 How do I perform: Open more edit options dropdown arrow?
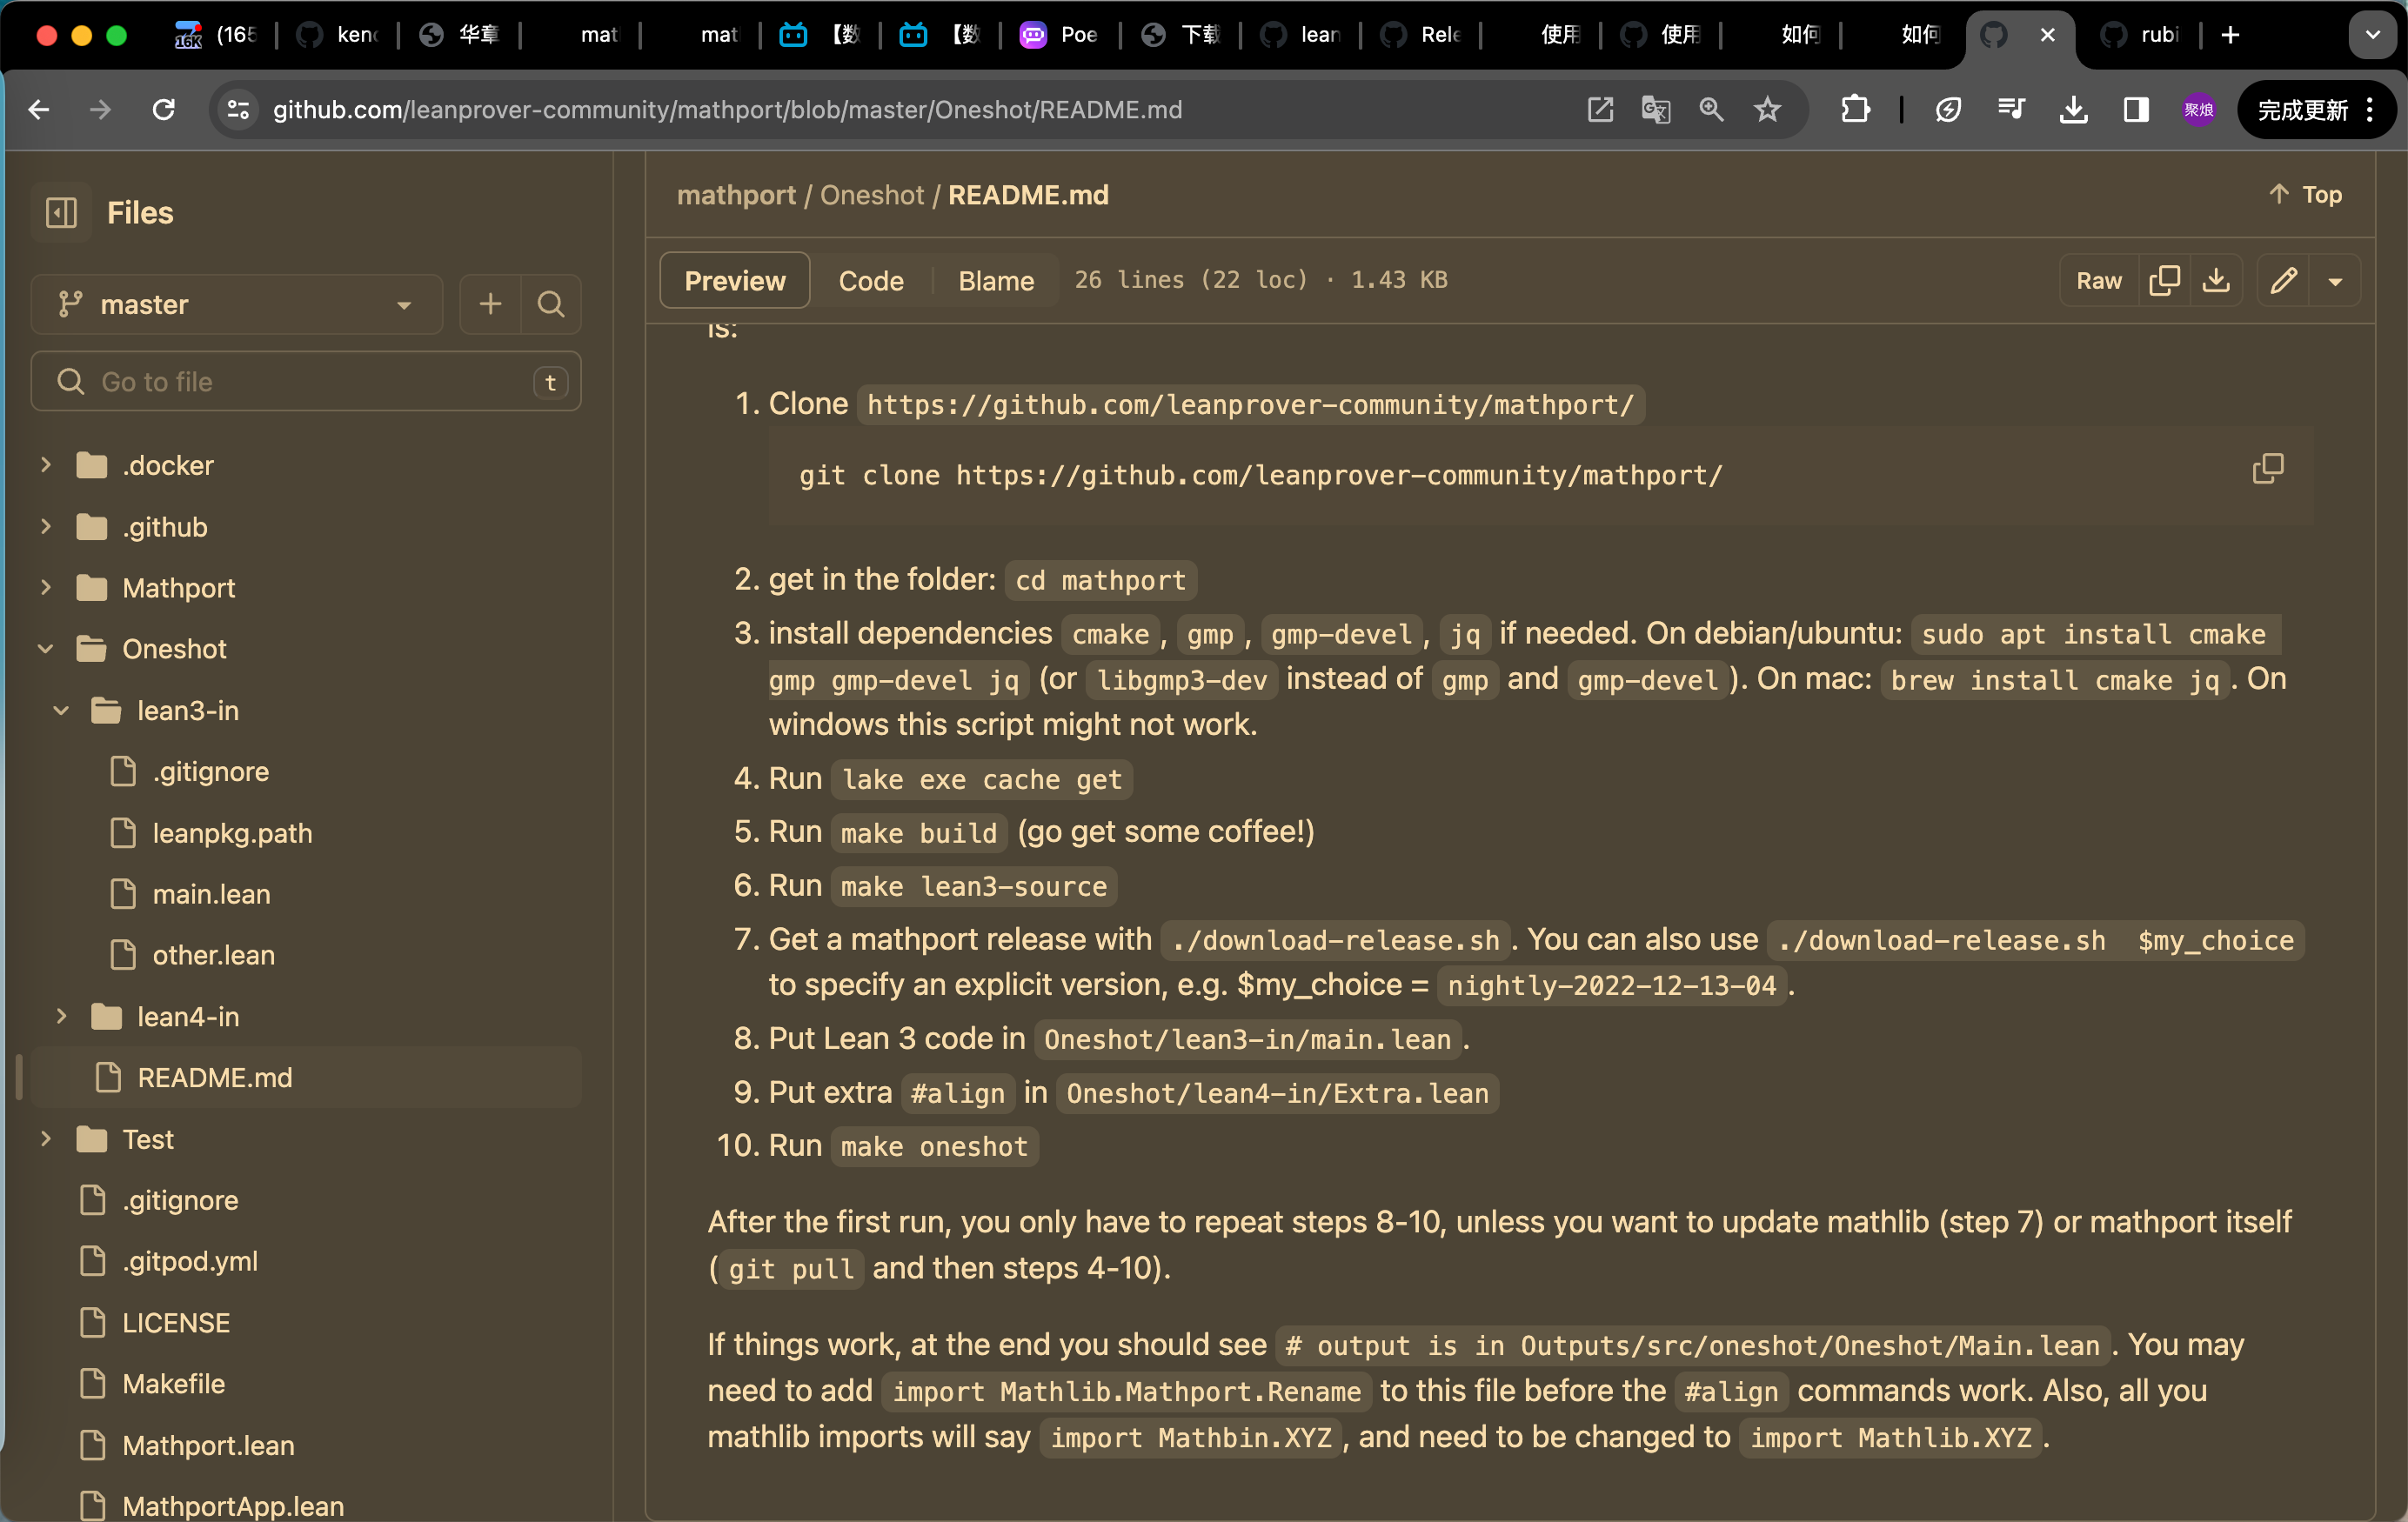(x=2335, y=281)
